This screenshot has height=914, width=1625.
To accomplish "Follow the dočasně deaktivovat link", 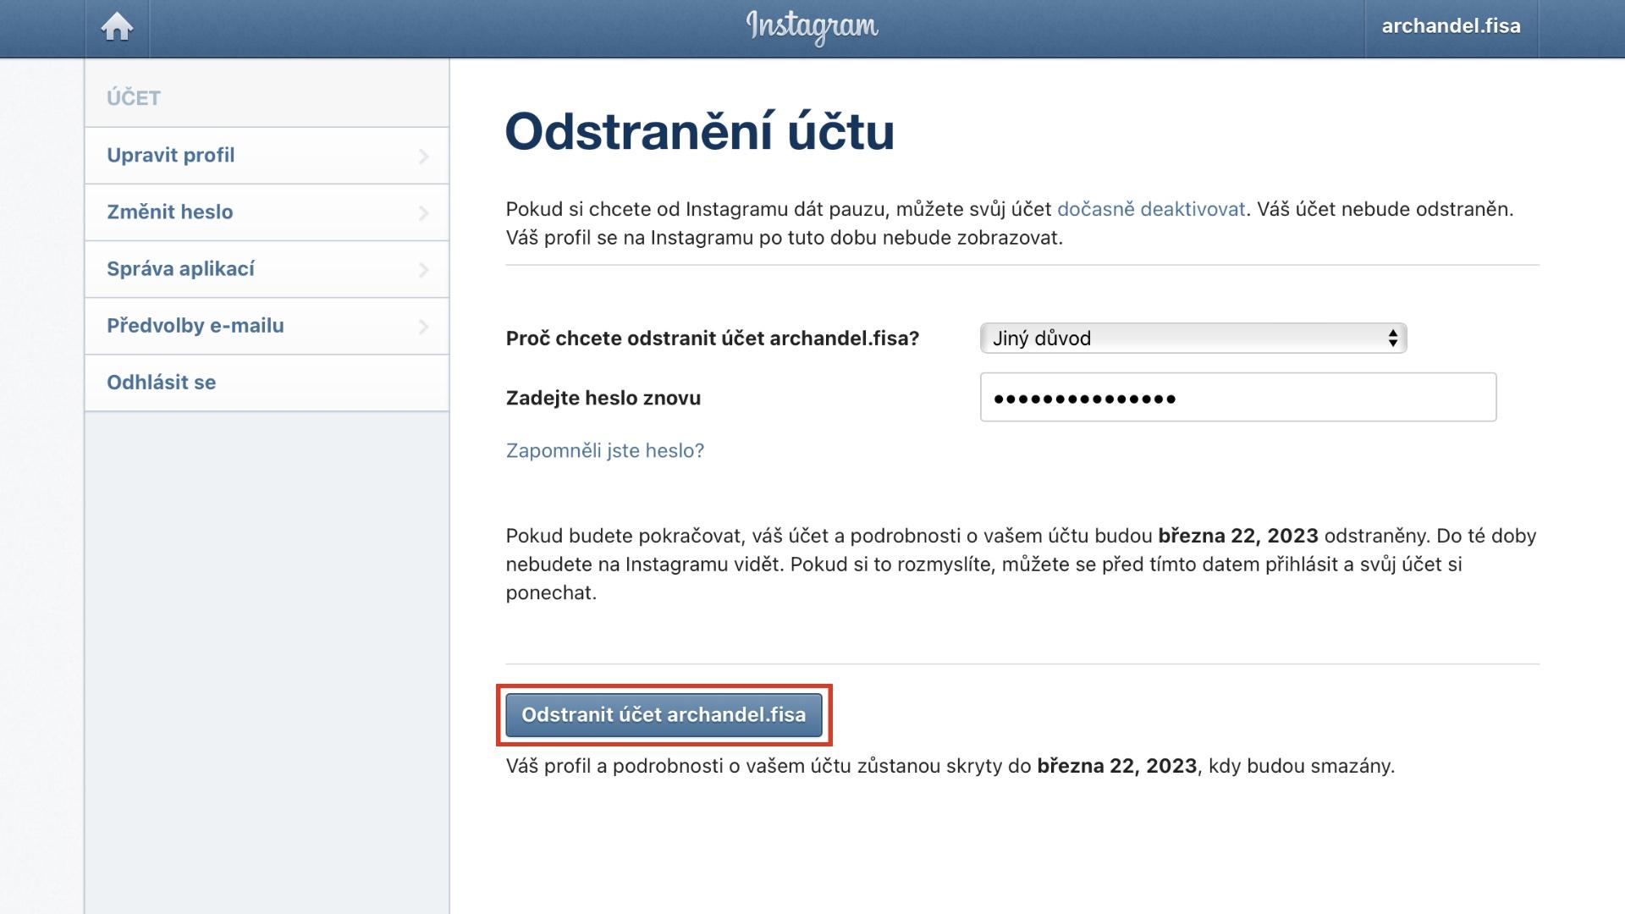I will (1151, 209).
